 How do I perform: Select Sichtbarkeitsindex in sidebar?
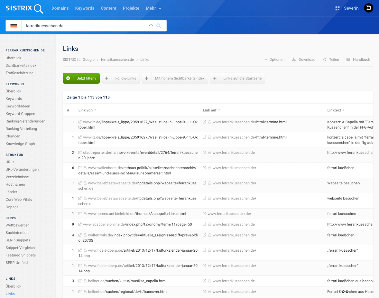point(21,65)
